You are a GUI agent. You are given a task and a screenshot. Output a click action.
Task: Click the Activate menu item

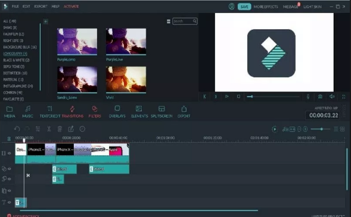[x=71, y=7]
